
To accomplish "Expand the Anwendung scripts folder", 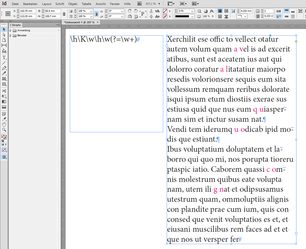I will pos(10,30).
